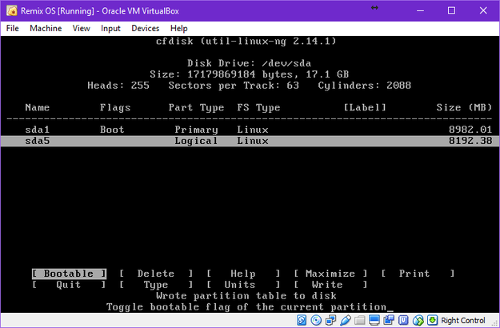
Task: Click the mouse integration status icon
Action: [x=418, y=320]
